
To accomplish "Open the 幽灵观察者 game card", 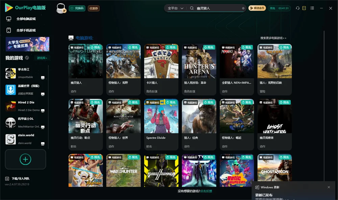I will [x=274, y=125].
